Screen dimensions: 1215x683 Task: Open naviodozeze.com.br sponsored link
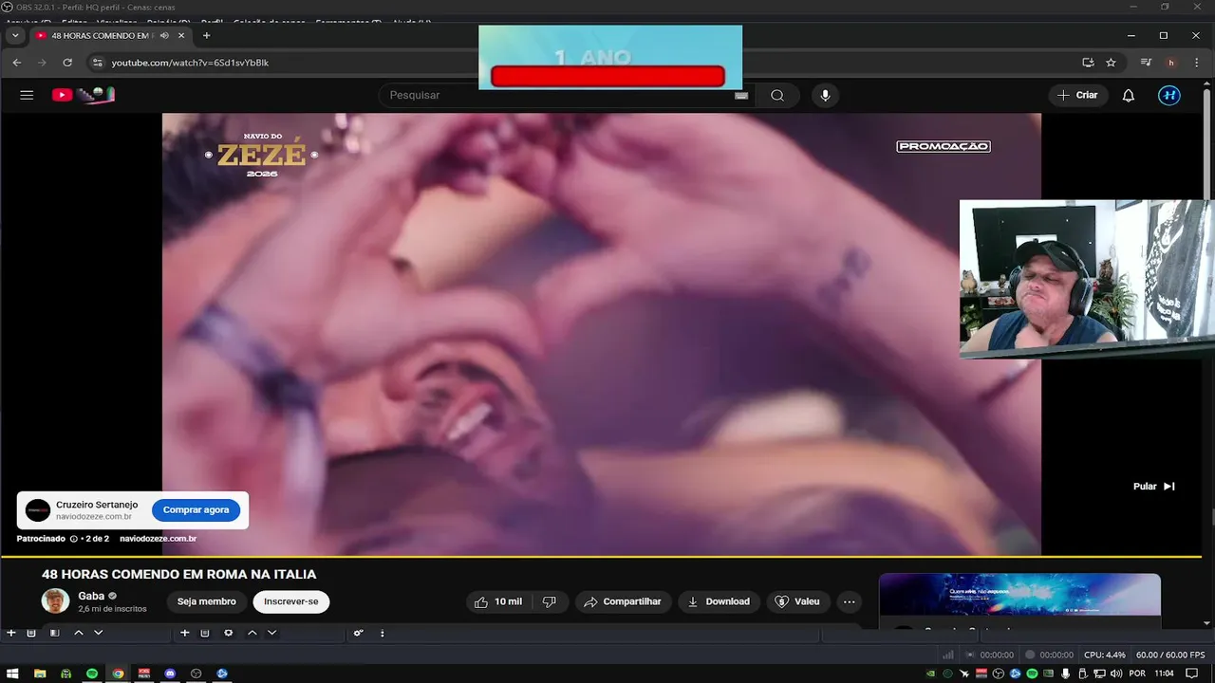tap(158, 539)
